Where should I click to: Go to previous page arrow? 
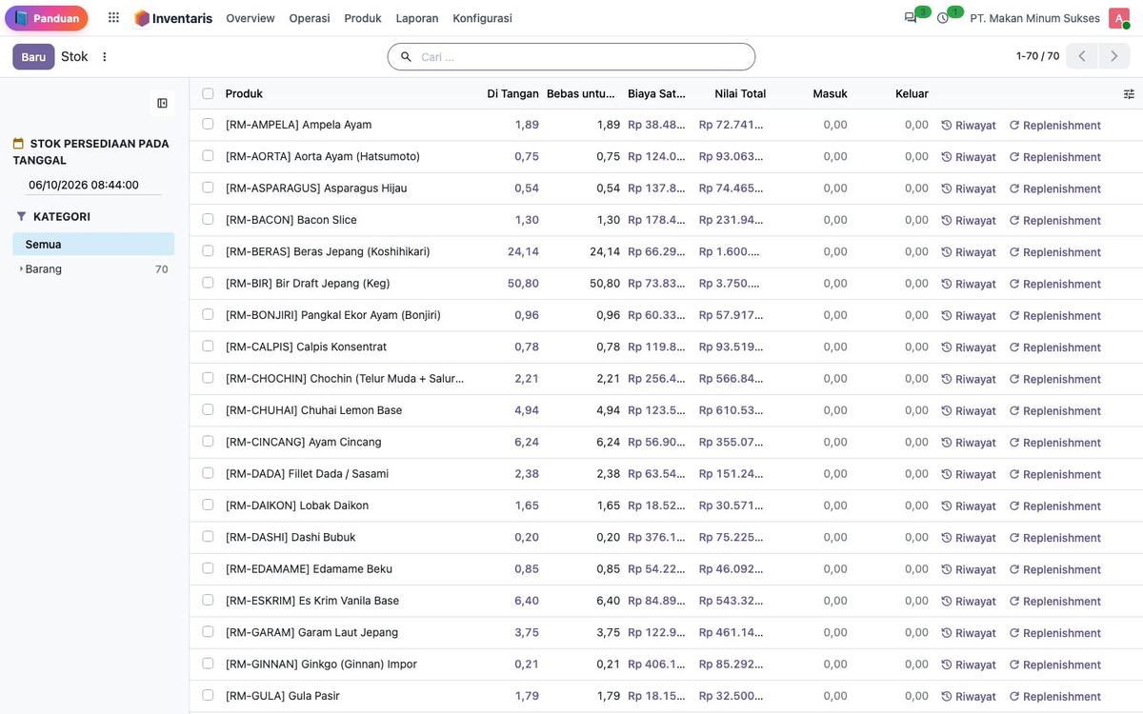1082,56
